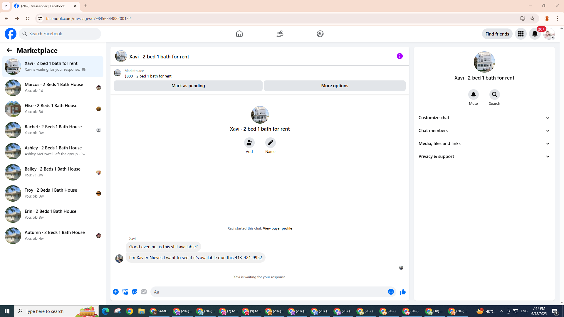
Task: Open the Ashley 2 Beds 1 Bath House chat
Action: click(53, 151)
